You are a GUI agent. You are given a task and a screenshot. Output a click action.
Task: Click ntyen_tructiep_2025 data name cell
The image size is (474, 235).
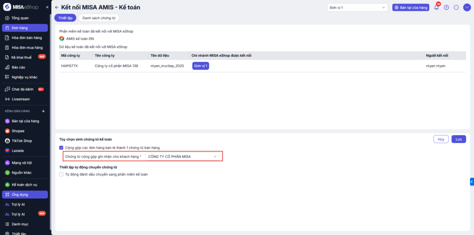pyautogui.click(x=167, y=66)
